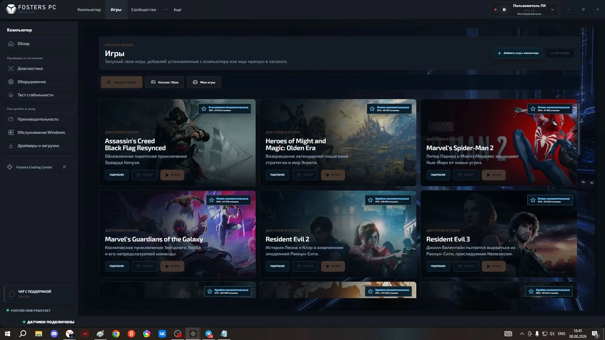Click the support chat bubble icon
This screenshot has height=340, width=605.
click(12, 294)
